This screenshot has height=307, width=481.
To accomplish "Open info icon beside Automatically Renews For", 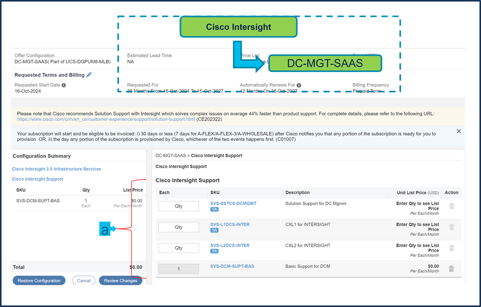I will [299, 85].
